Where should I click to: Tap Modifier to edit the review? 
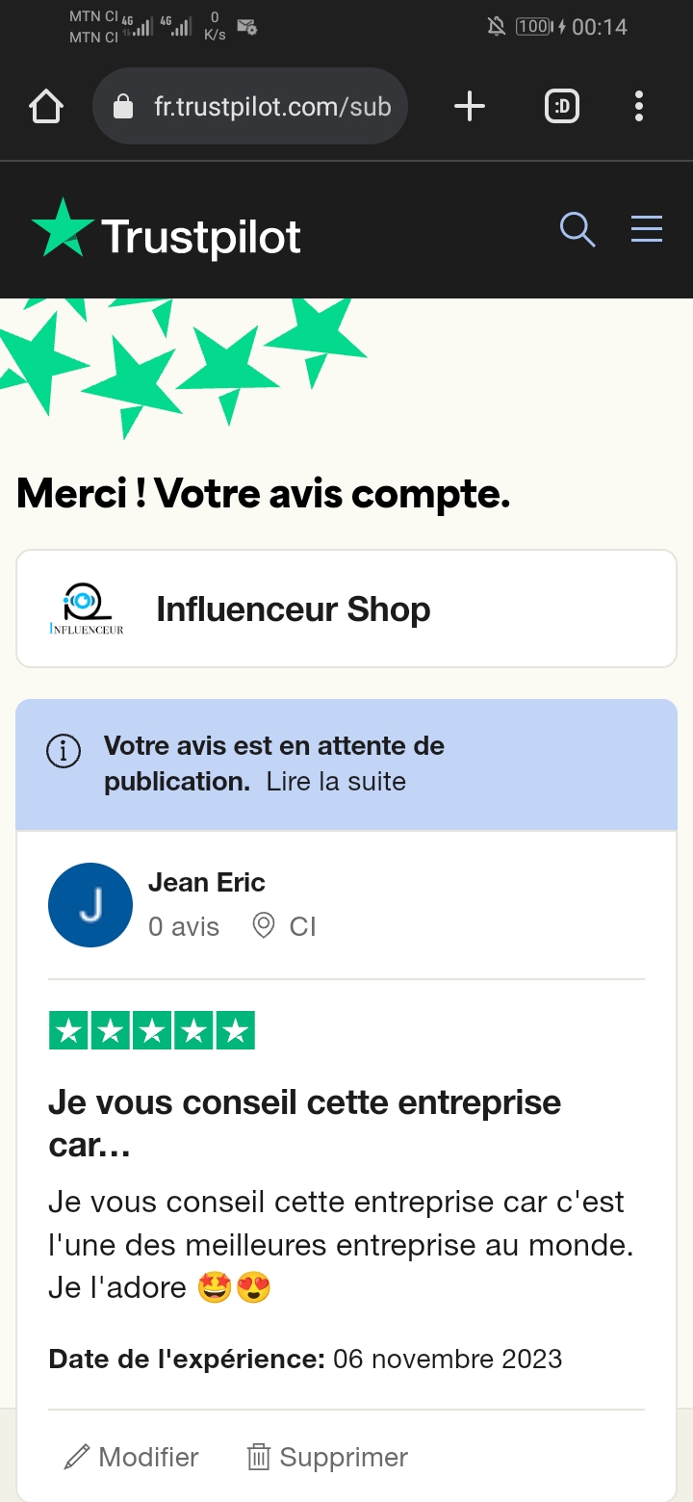click(132, 1457)
